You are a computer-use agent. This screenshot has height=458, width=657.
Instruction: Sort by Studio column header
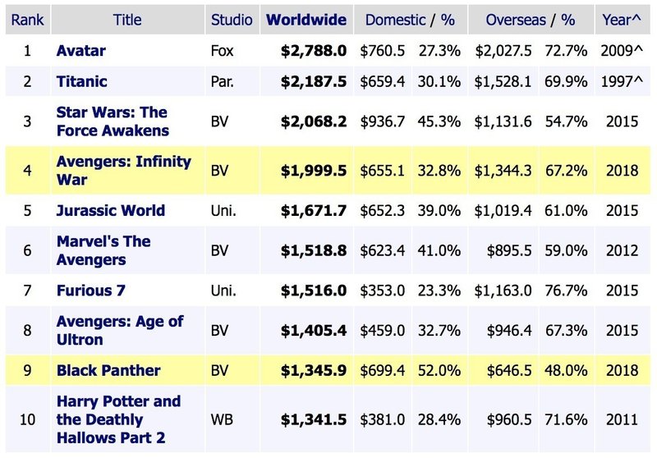click(232, 20)
